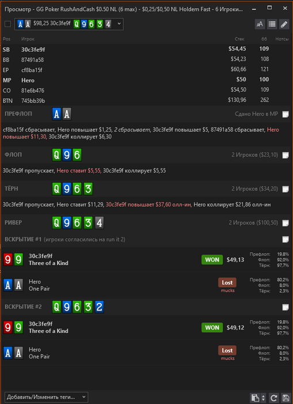Open the note icon in the ВСКРЫТИЕ #2 row

tap(286, 307)
